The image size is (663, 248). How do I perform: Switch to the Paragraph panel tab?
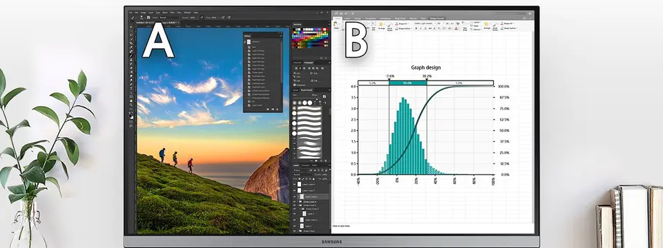pyautogui.click(x=309, y=63)
